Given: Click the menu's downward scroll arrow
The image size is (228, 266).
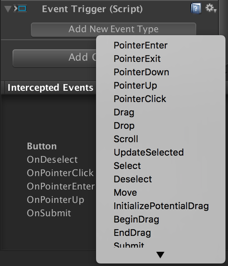Looking at the screenshot, I should click(160, 255).
